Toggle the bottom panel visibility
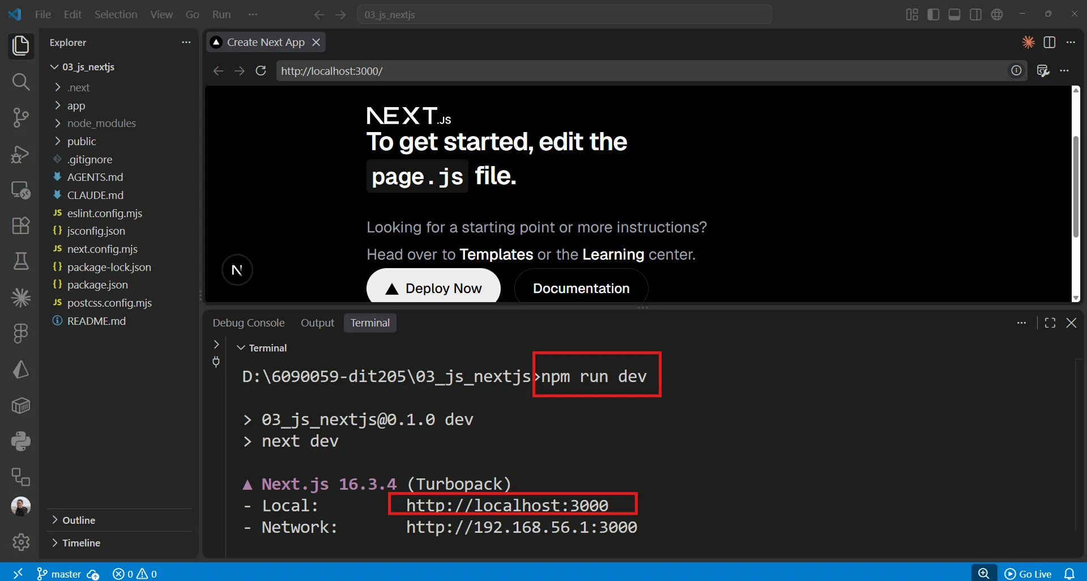Image resolution: width=1087 pixels, height=581 pixels. (954, 14)
